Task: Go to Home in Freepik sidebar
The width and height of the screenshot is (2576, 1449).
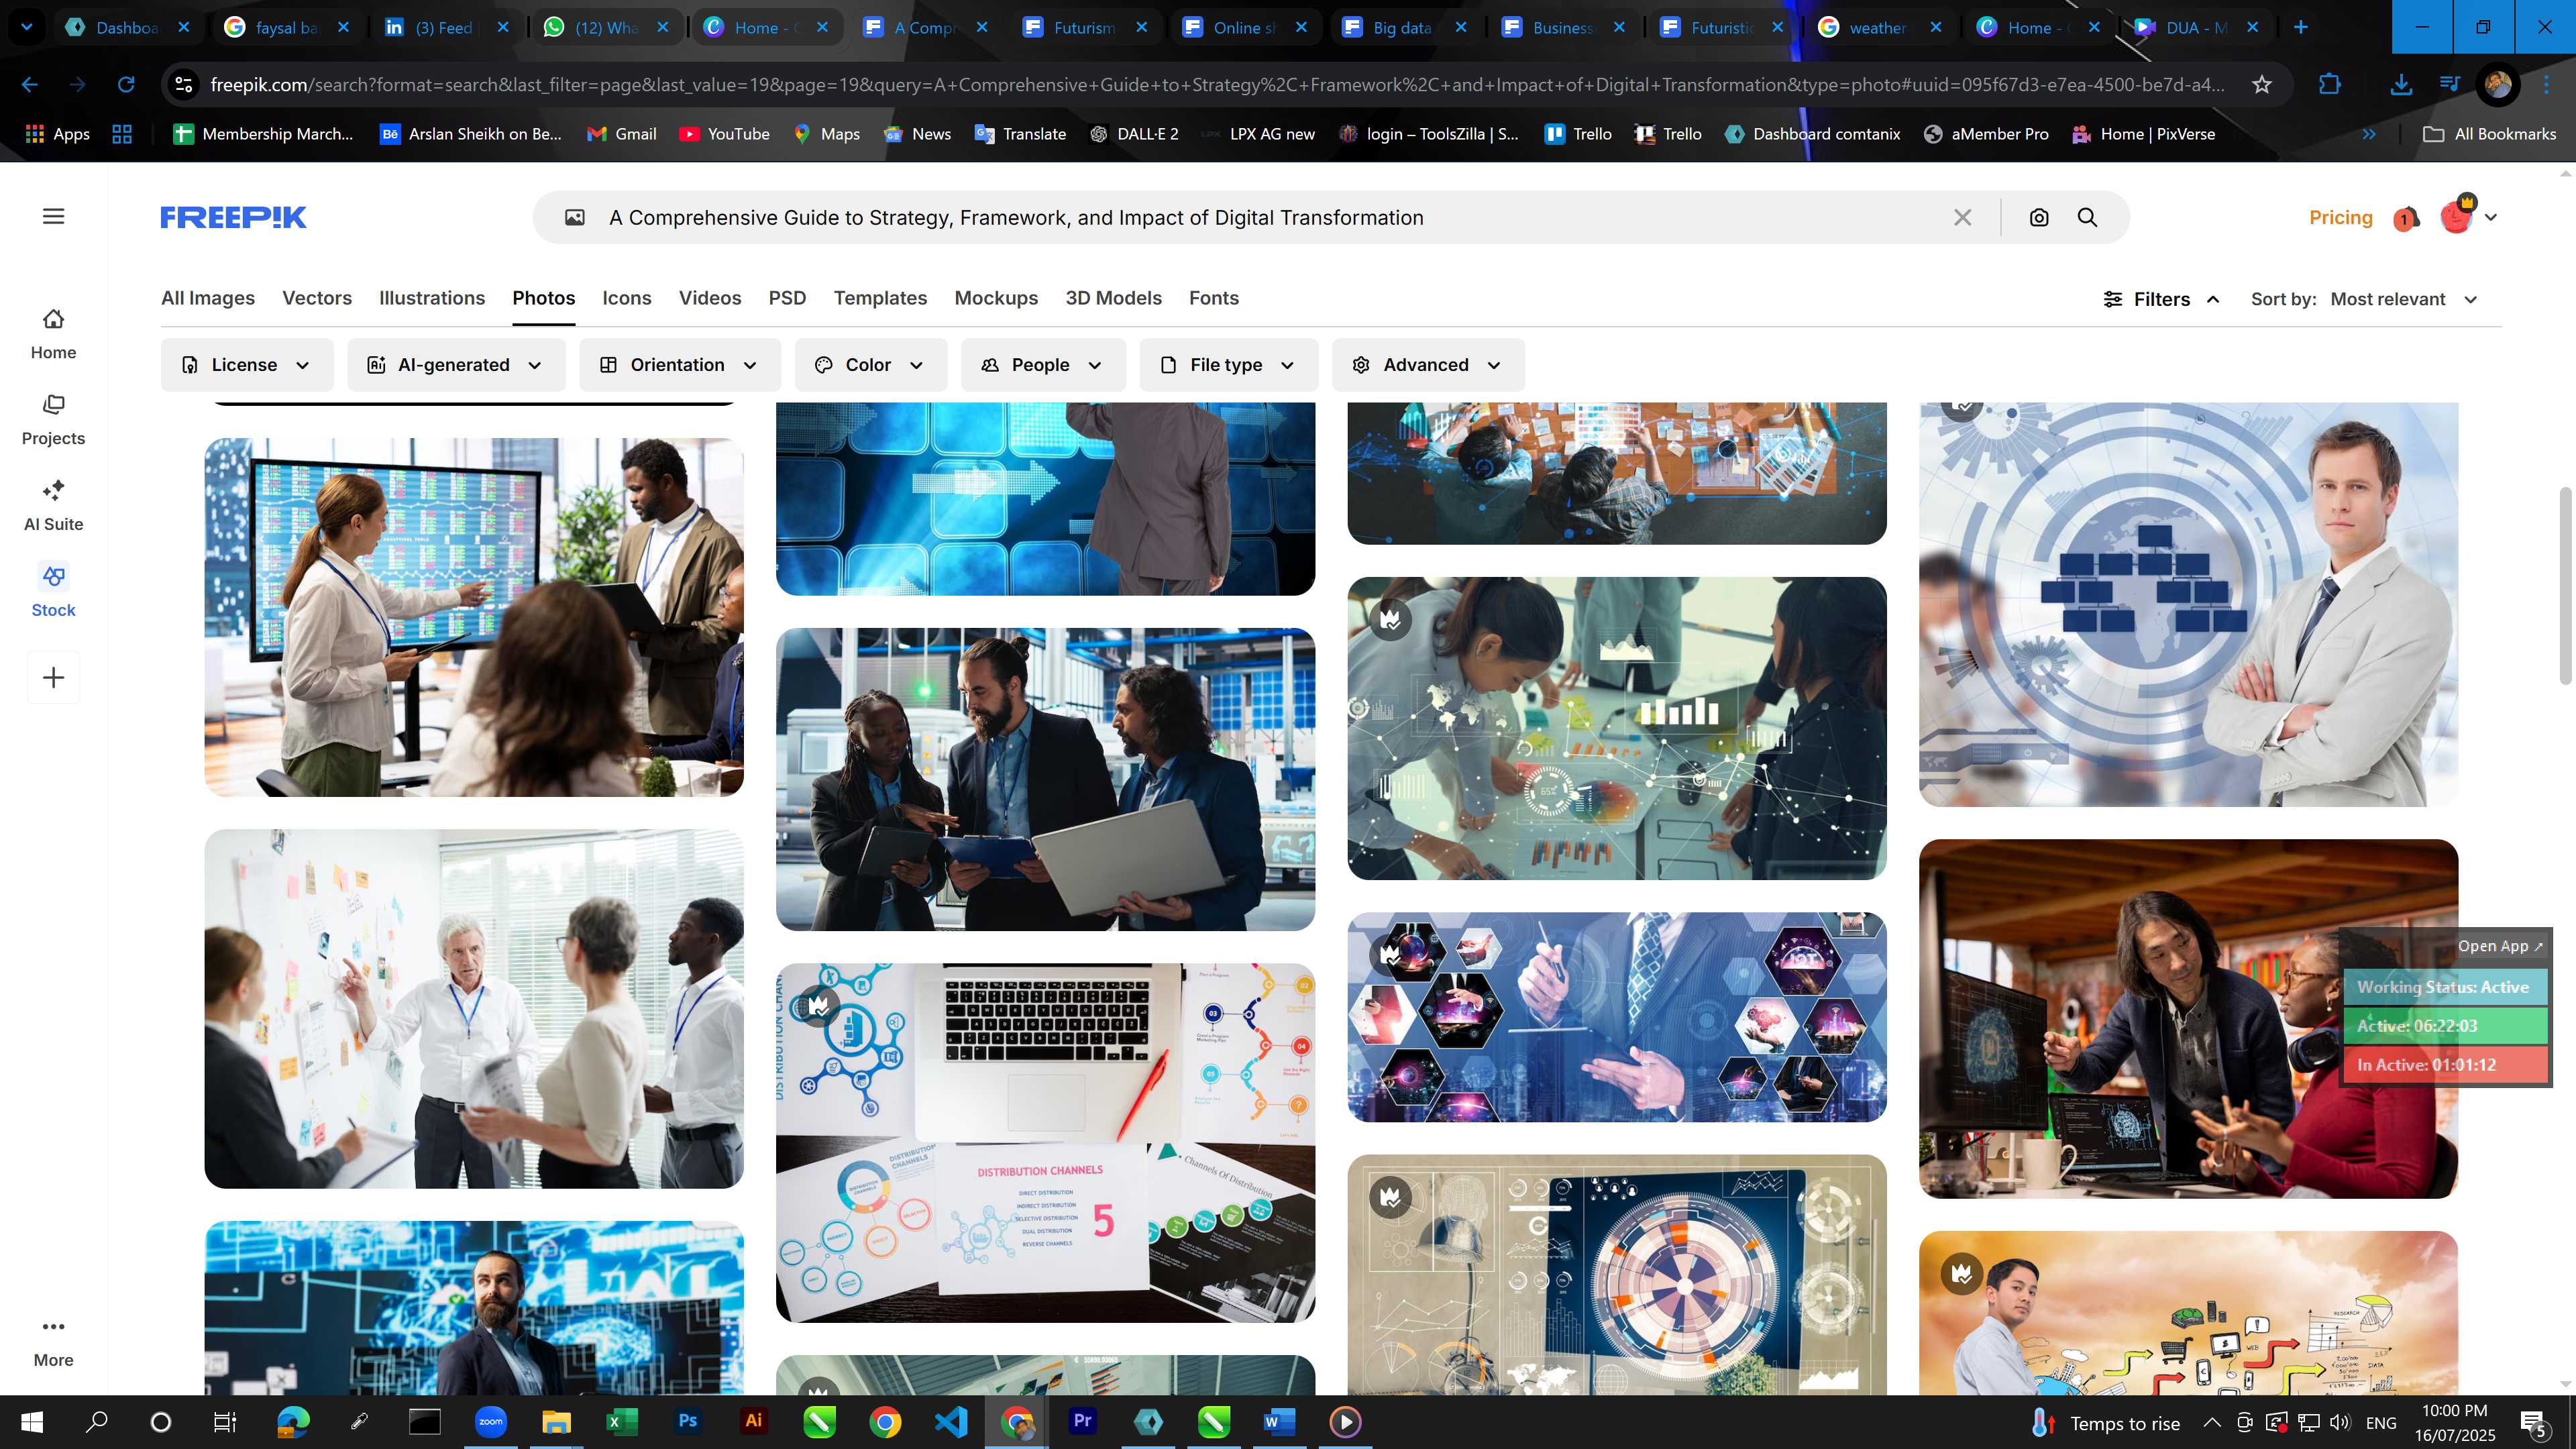Action: [x=53, y=334]
